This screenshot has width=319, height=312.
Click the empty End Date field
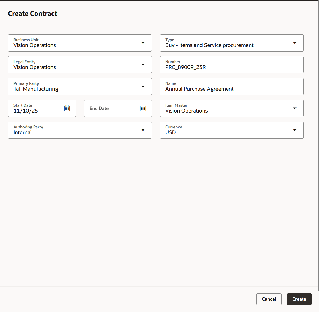click(114, 108)
